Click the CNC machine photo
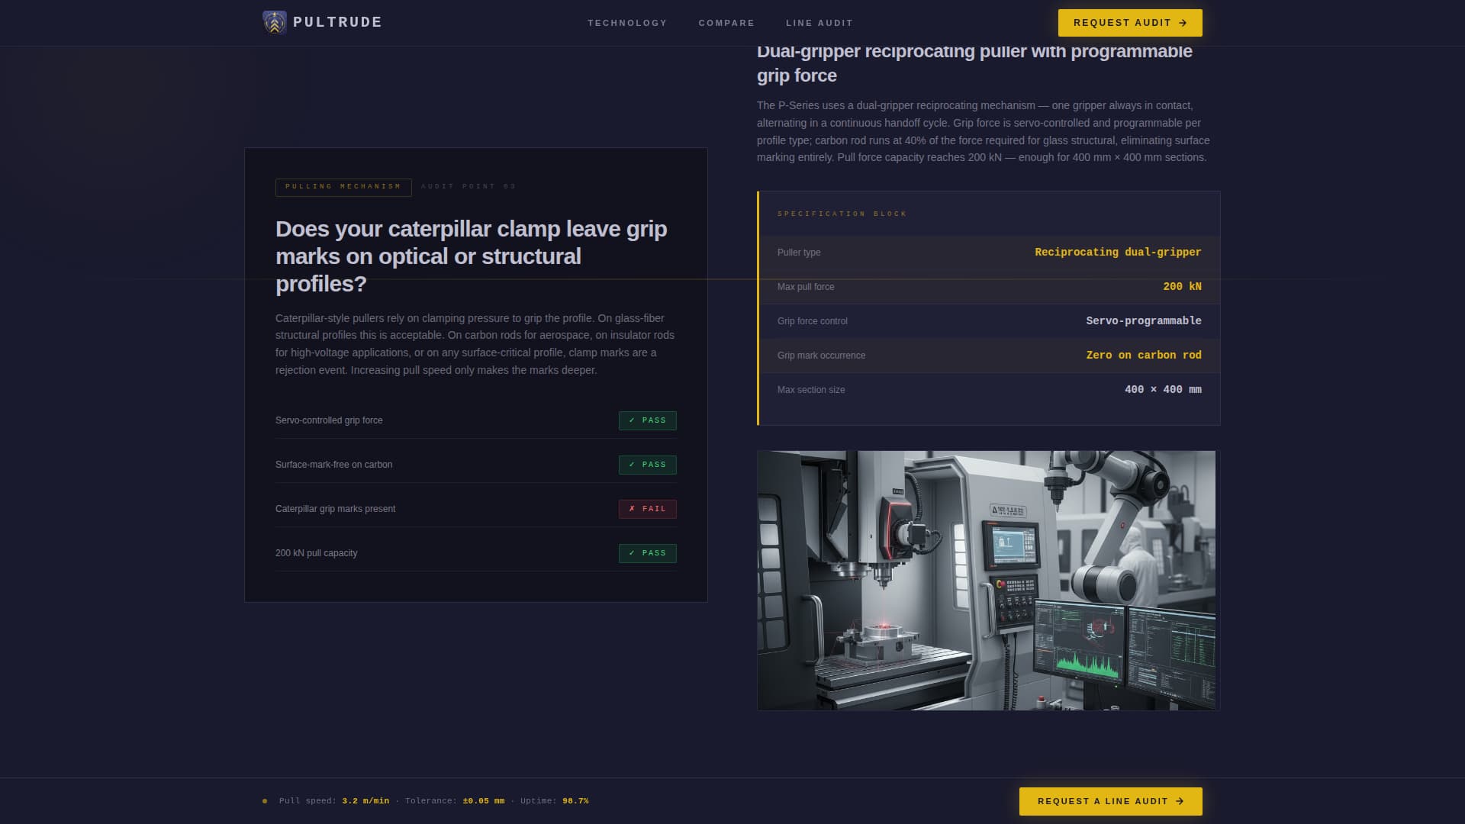The height and width of the screenshot is (824, 1465). pos(987,580)
